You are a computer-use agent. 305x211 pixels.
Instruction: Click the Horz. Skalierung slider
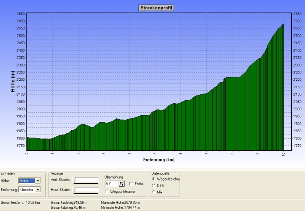click(x=86, y=190)
